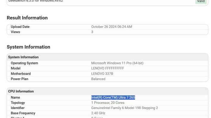Select 'LENOVO 337B' motherboard value
Image resolution: width=211 pixels, height=118 pixels.
tap(102, 74)
